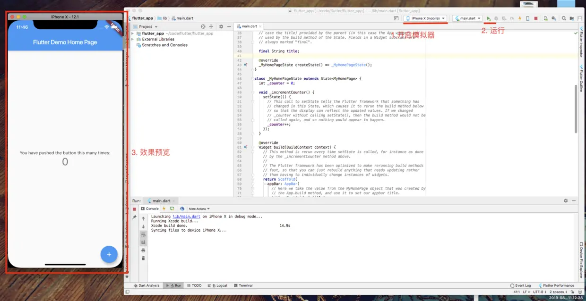Screen dimensions: 586x301
Task: Hide the Project panel with the minus icon
Action: (229, 27)
